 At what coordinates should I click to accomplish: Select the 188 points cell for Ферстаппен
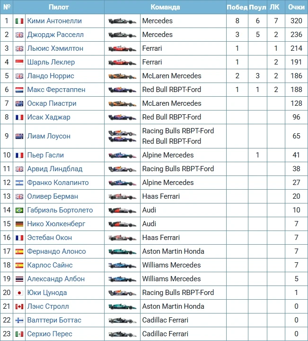point(296,90)
